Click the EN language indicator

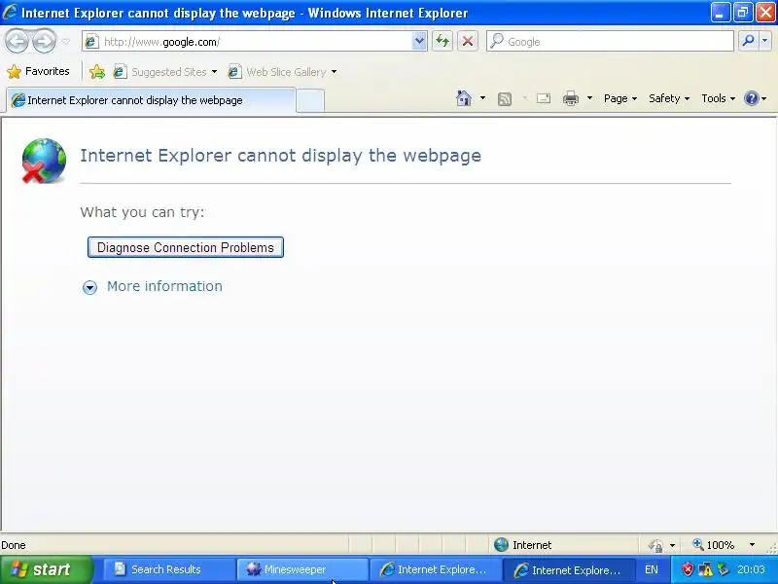point(651,569)
